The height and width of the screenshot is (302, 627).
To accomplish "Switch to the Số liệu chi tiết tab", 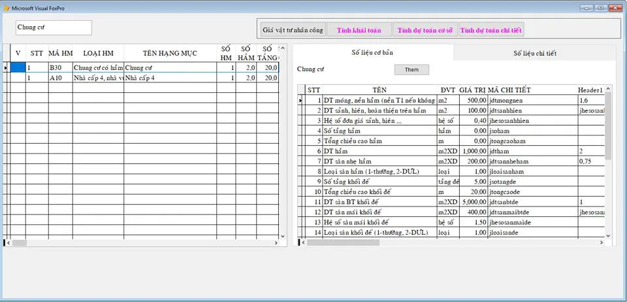I will coord(534,53).
